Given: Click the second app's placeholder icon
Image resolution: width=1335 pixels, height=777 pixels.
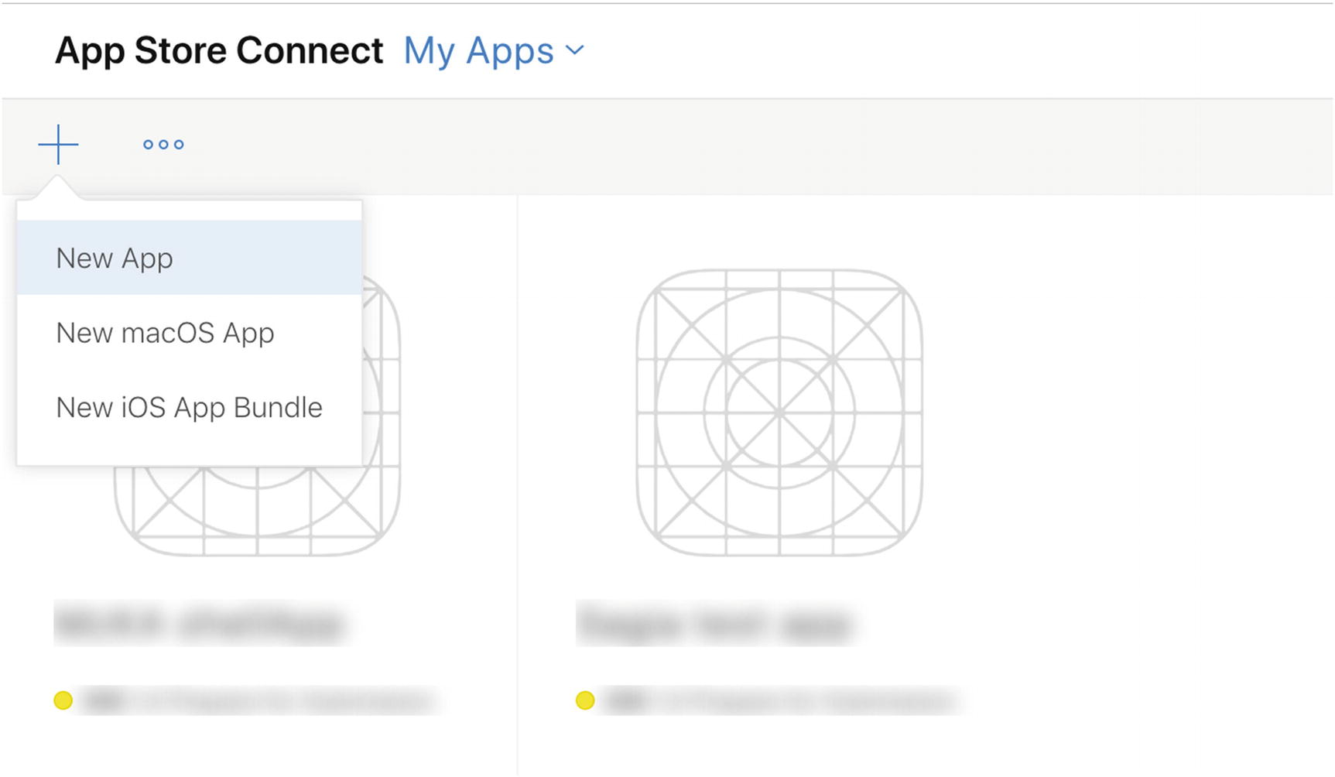Looking at the screenshot, I should click(x=779, y=412).
